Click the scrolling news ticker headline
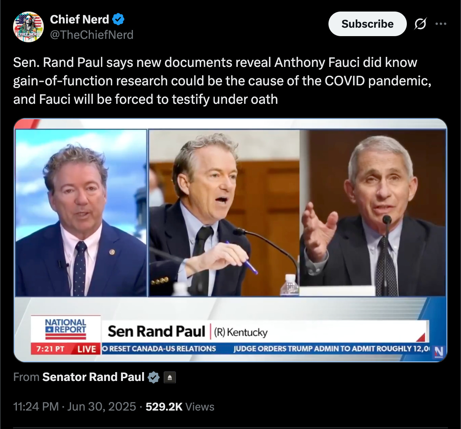The width and height of the screenshot is (461, 429). tap(267, 349)
